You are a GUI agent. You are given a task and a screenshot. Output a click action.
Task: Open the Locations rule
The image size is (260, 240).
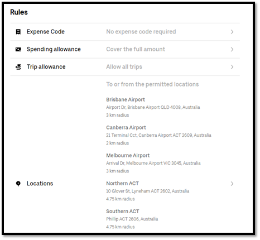(40, 184)
